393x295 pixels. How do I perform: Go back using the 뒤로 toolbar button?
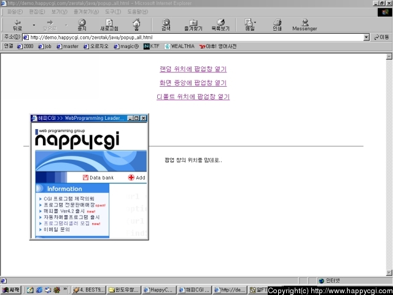click(18, 25)
